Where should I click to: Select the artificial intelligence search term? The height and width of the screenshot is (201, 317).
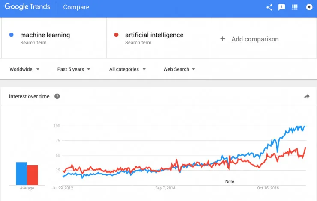(154, 35)
